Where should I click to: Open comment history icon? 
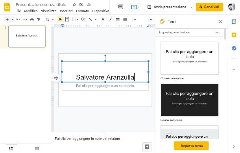pos(121,7)
